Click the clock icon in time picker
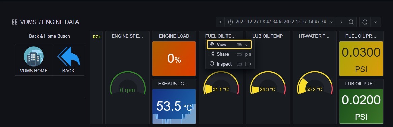This screenshot has width=393, height=127. point(230,22)
